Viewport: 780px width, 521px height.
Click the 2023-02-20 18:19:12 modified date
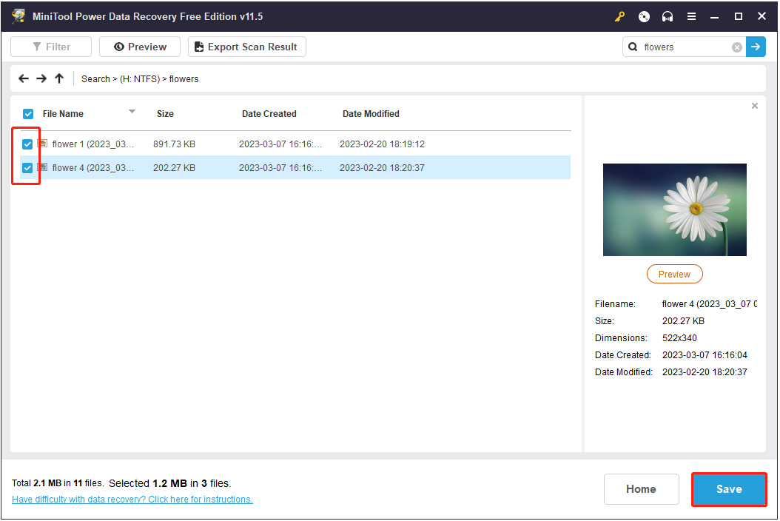[x=382, y=144]
